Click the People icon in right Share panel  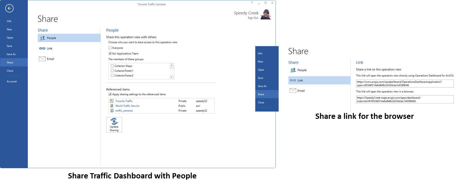[x=293, y=70]
